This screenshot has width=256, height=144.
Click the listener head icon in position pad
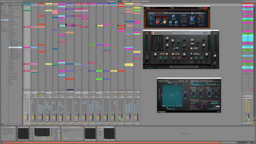[x=172, y=95]
